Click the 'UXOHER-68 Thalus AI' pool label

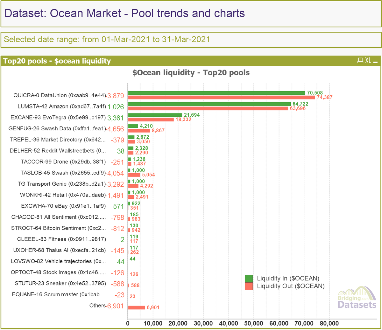pos(60,250)
